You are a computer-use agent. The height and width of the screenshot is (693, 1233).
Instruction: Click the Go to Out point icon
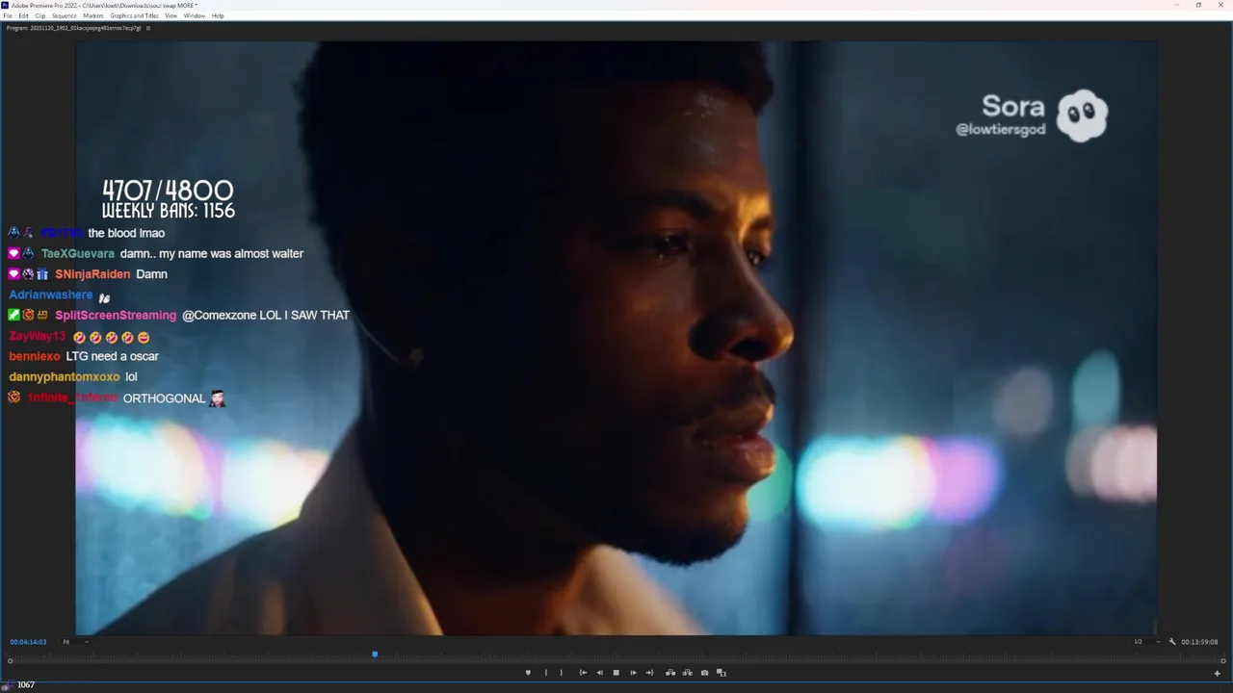point(649,673)
